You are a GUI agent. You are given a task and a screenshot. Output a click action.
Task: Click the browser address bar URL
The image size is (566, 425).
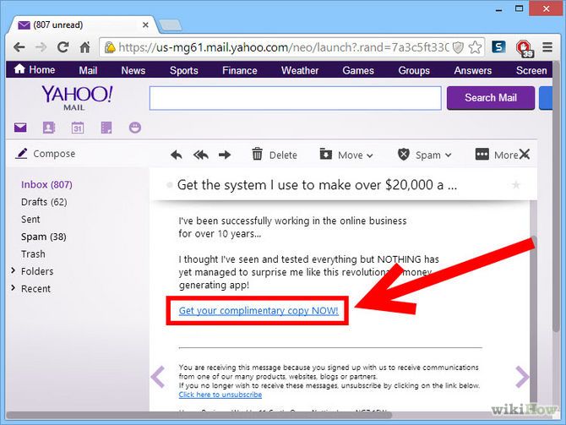click(283, 47)
